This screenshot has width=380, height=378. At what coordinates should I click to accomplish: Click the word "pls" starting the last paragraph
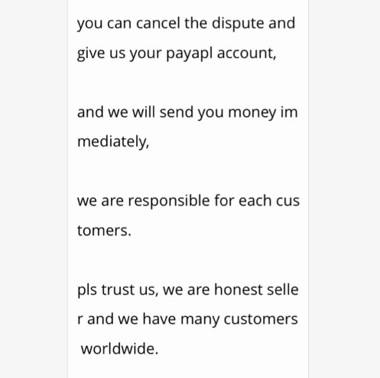coord(87,290)
